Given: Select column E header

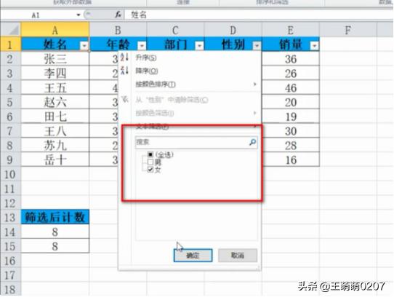Looking at the screenshot, I should (x=291, y=30).
